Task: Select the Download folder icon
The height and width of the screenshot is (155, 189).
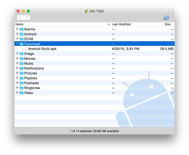Action: (x=22, y=44)
